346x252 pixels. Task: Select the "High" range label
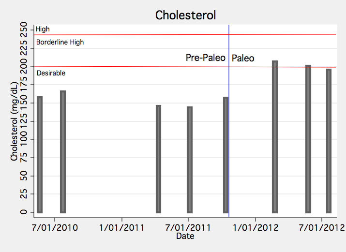[x=43, y=29]
